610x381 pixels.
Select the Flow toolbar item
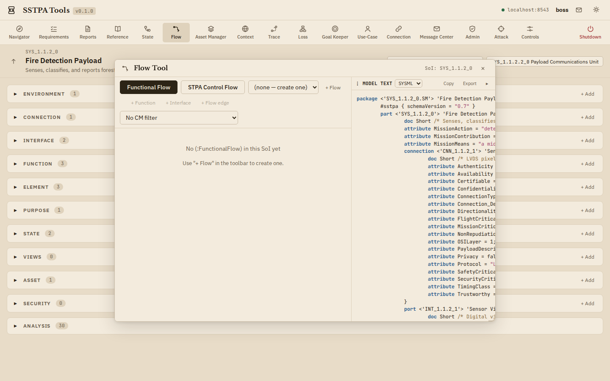(176, 33)
